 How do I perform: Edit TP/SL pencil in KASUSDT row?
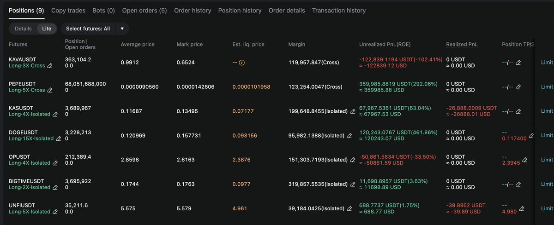click(x=518, y=111)
